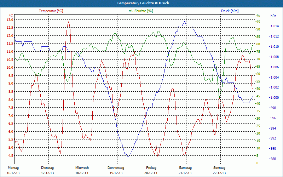This screenshot has width=283, height=177.
Task: Click the chart title 'Temperatur, Feuchte & Druck'
Action: (x=143, y=3)
